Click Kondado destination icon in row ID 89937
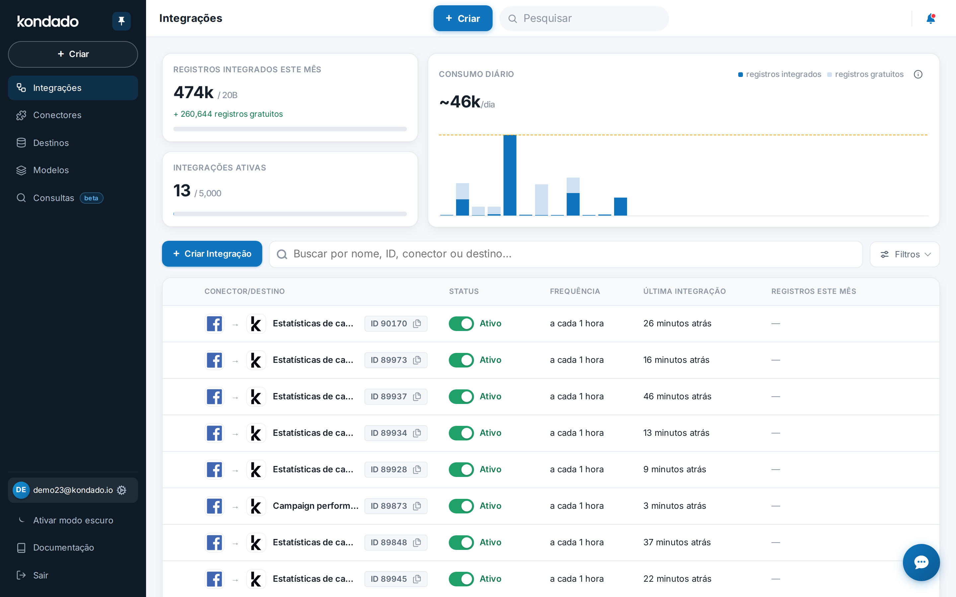956x597 pixels. (256, 396)
